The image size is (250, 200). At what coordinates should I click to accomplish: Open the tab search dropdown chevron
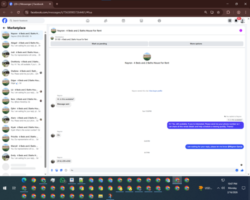3,4
